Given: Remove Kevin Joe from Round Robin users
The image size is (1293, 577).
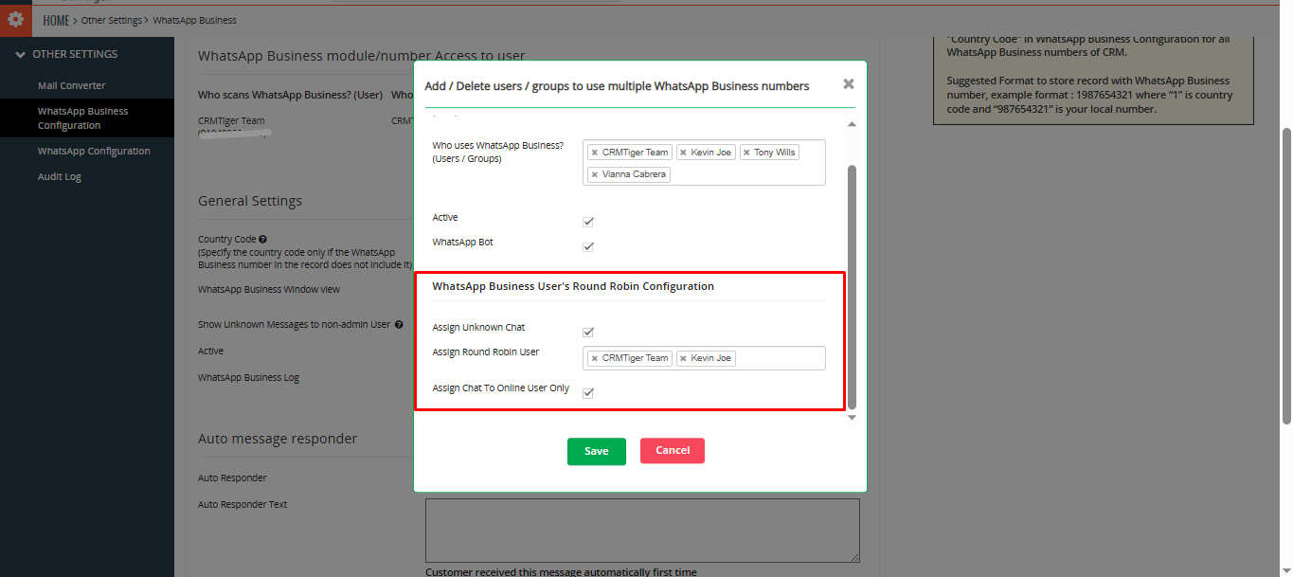Looking at the screenshot, I should click(x=683, y=358).
